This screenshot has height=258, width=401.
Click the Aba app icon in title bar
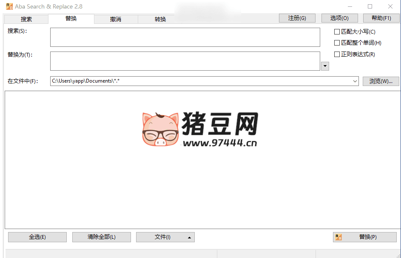pyautogui.click(x=9, y=6)
